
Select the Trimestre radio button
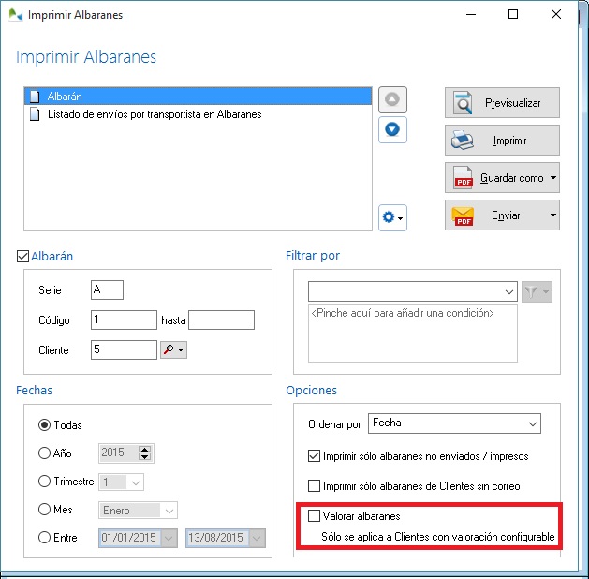[x=44, y=482]
